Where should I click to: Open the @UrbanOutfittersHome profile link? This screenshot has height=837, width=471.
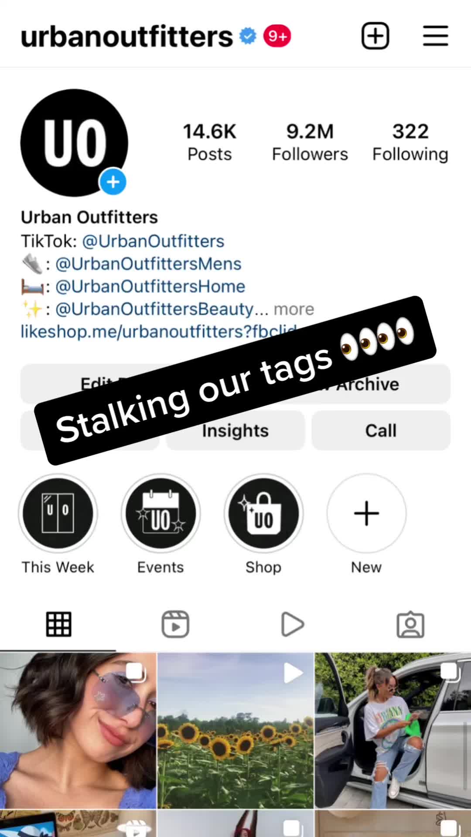pyautogui.click(x=150, y=286)
